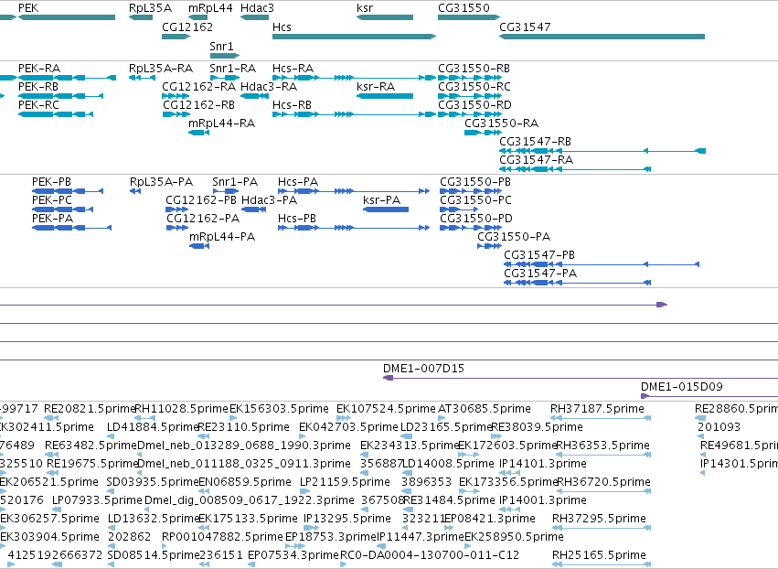Click the RpL35A gene label
Image resolution: width=778 pixels, height=569 pixels.
150,8
